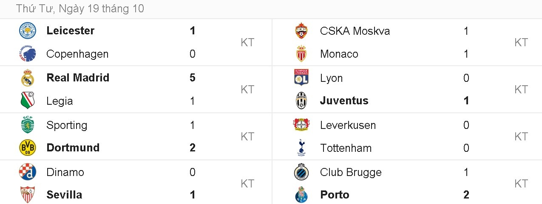Click the Sporting club crest
Viewport: 542px width, 204px height.
pyautogui.click(x=28, y=125)
